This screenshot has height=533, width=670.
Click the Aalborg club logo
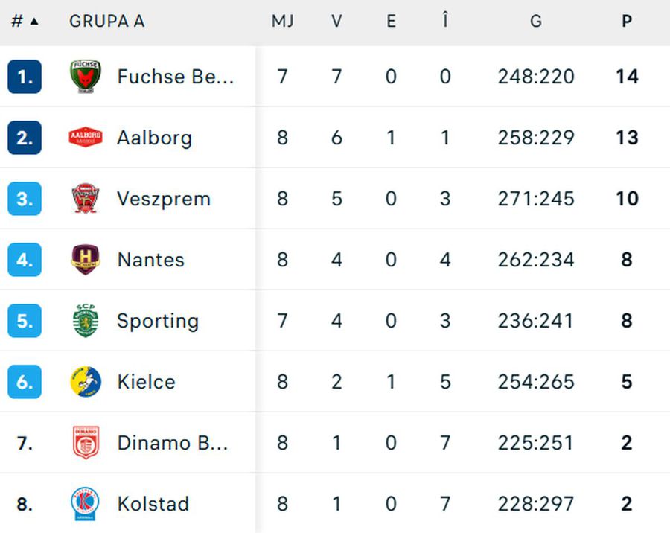(x=84, y=137)
